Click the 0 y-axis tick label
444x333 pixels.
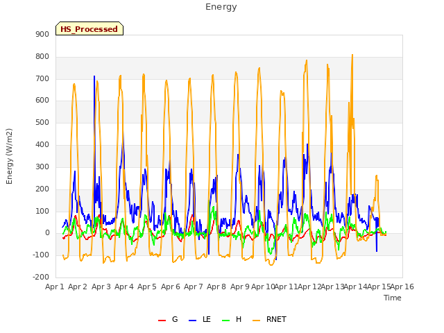47,233
